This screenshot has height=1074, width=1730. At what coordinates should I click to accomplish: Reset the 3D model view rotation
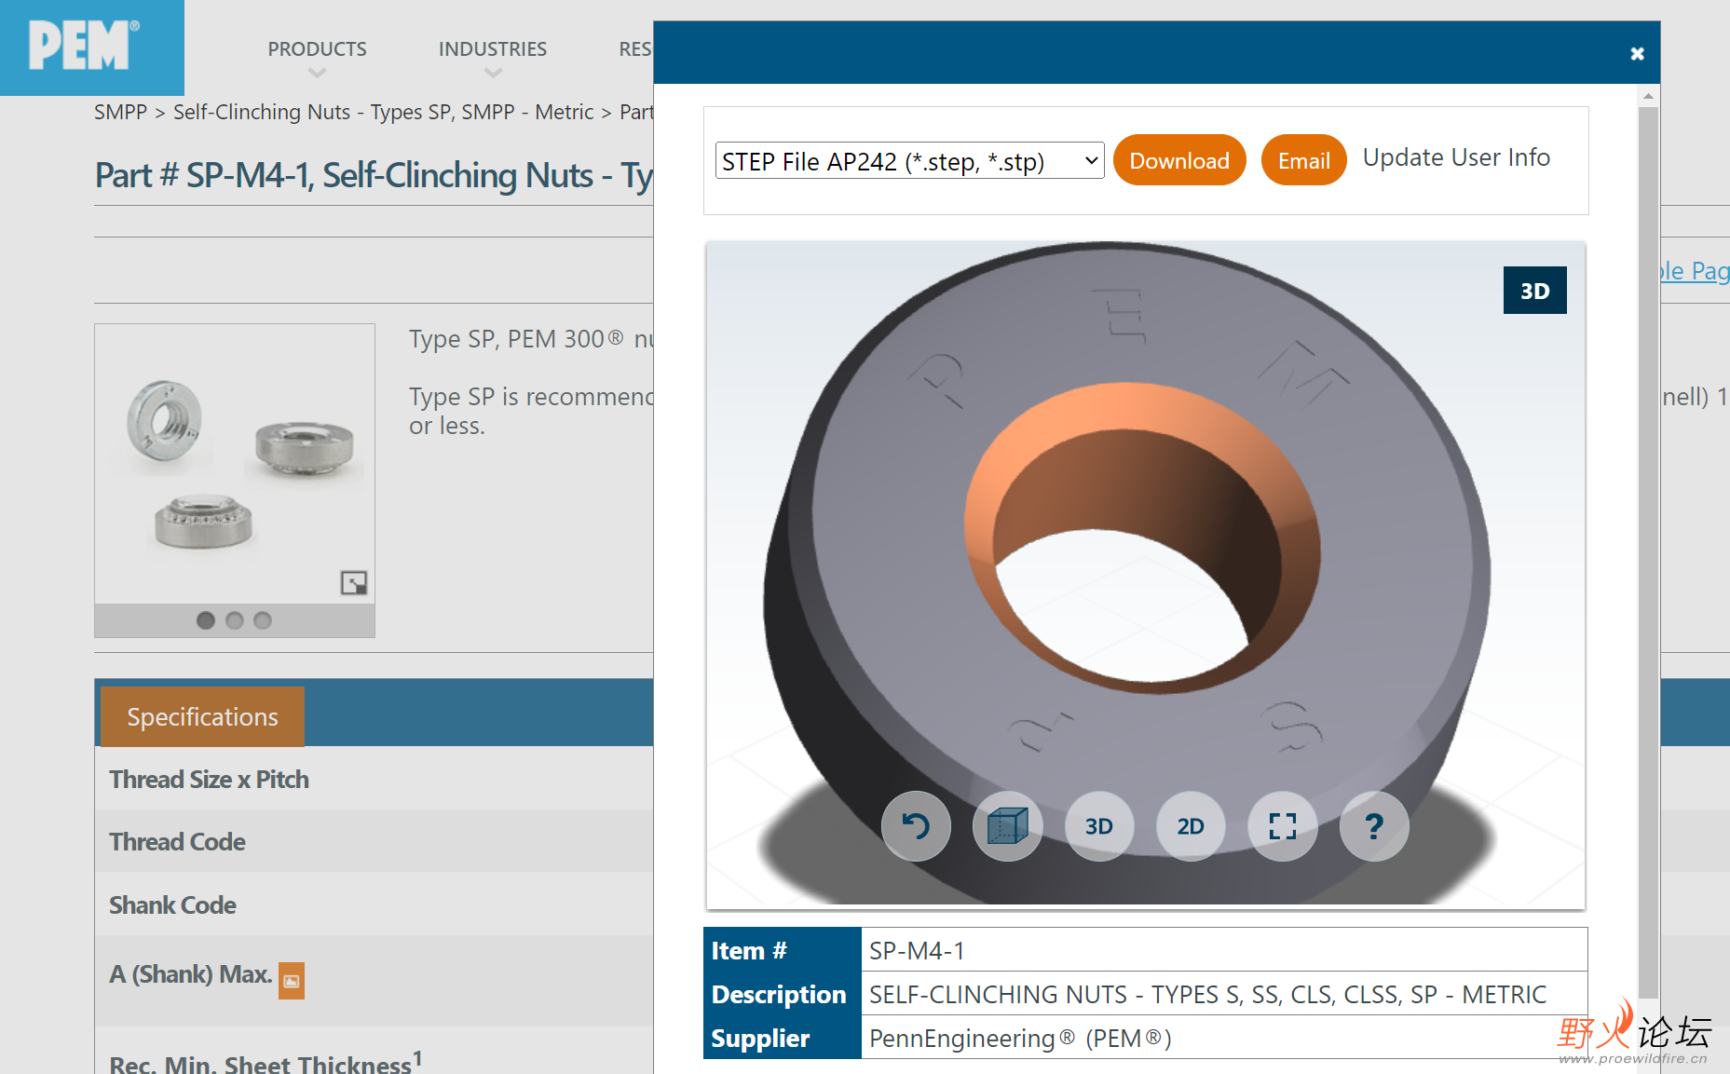pyautogui.click(x=916, y=826)
